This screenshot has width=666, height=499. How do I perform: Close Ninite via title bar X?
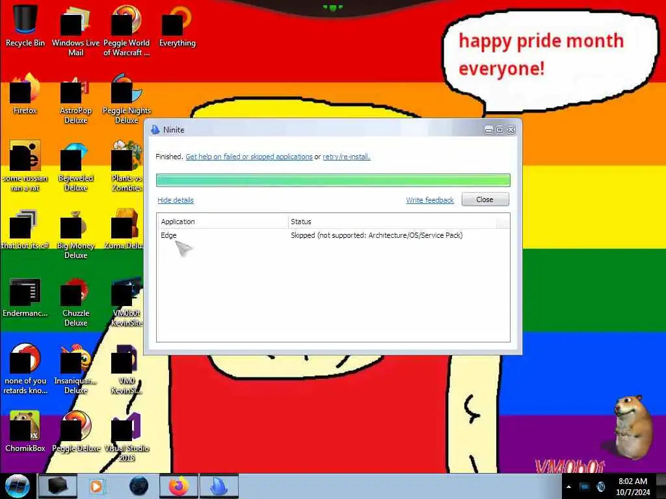pyautogui.click(x=511, y=130)
